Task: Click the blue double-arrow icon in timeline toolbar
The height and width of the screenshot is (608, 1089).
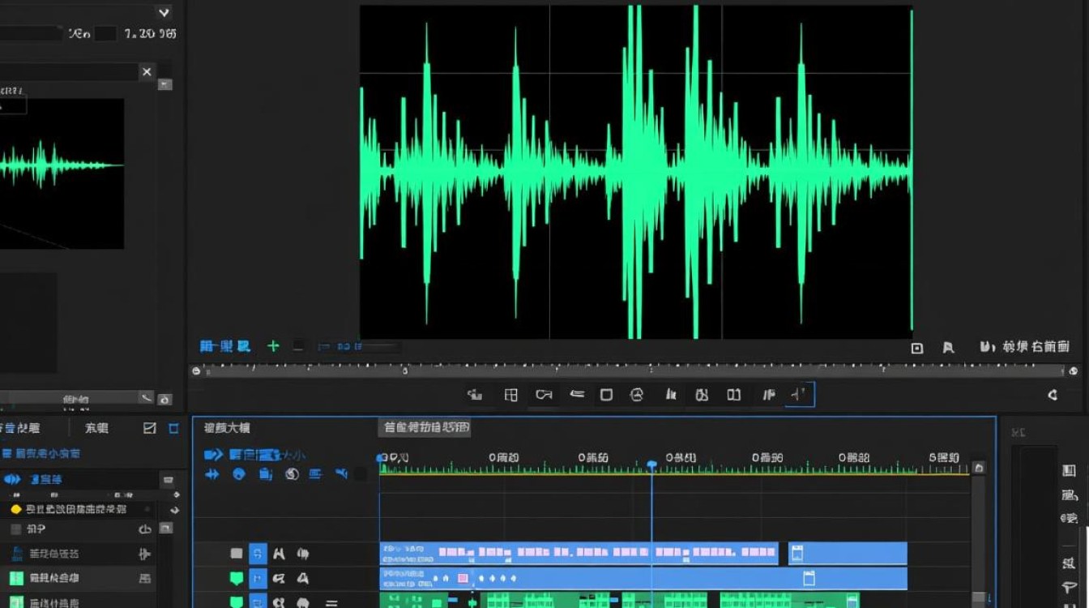Action: click(212, 474)
